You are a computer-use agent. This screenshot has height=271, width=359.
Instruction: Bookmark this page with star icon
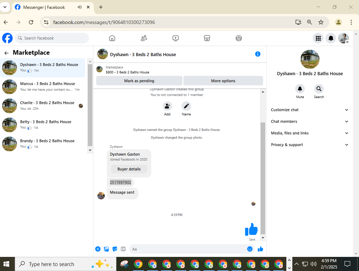[x=321, y=22]
